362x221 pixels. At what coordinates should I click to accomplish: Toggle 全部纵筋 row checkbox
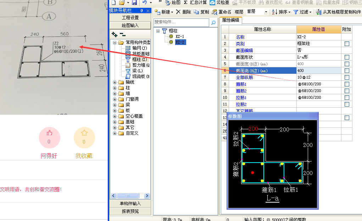click(x=347, y=77)
